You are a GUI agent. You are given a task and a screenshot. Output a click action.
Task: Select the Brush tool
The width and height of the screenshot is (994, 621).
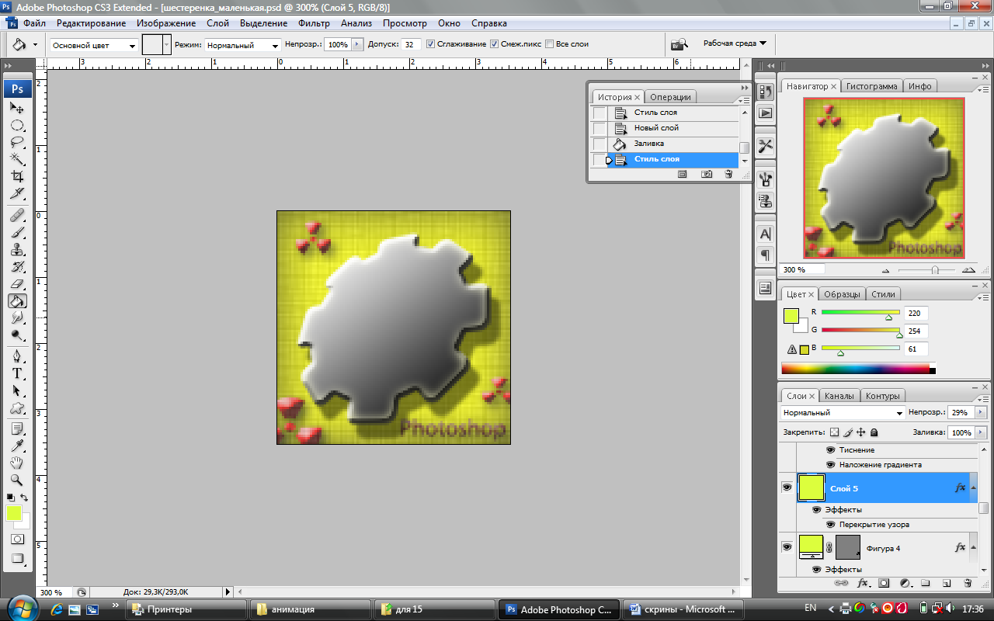(17, 232)
